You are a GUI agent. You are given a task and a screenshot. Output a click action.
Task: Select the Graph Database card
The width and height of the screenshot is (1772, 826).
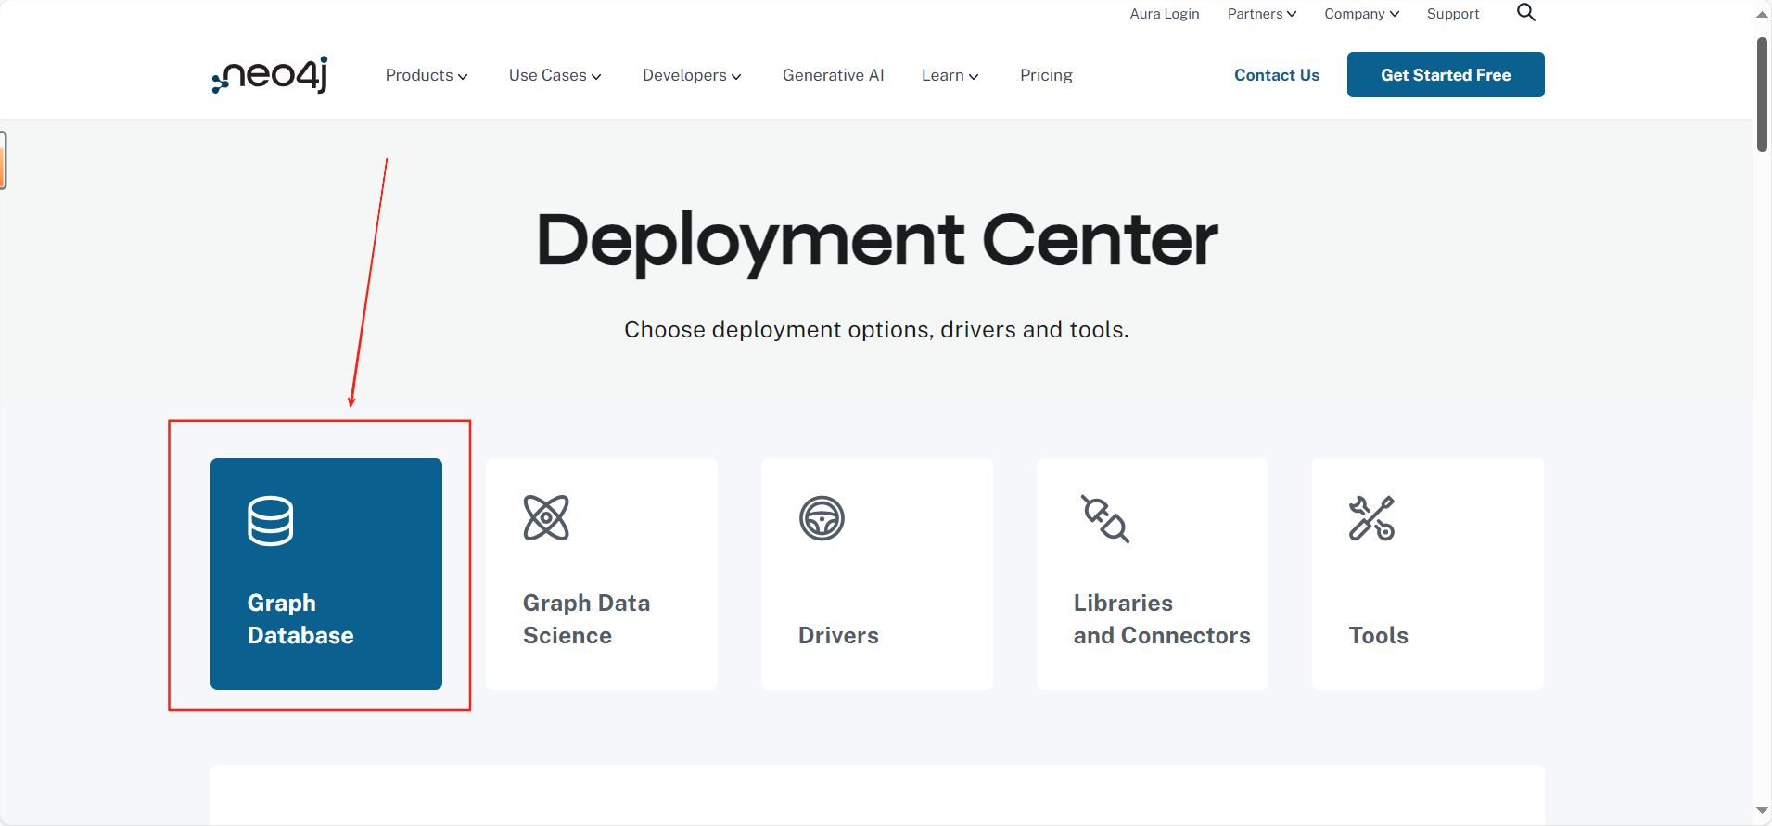(x=326, y=574)
